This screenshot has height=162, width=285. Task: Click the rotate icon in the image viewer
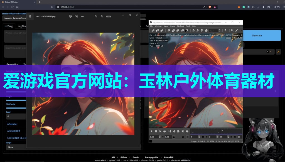click(76, 16)
